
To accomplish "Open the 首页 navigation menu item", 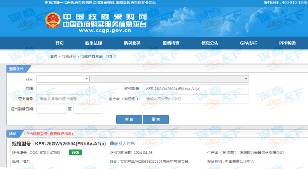I will point(59,43).
